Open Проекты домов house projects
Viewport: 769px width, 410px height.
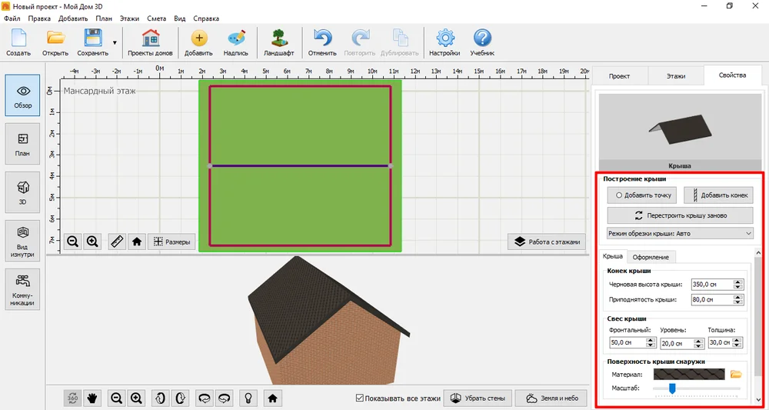[x=150, y=42]
